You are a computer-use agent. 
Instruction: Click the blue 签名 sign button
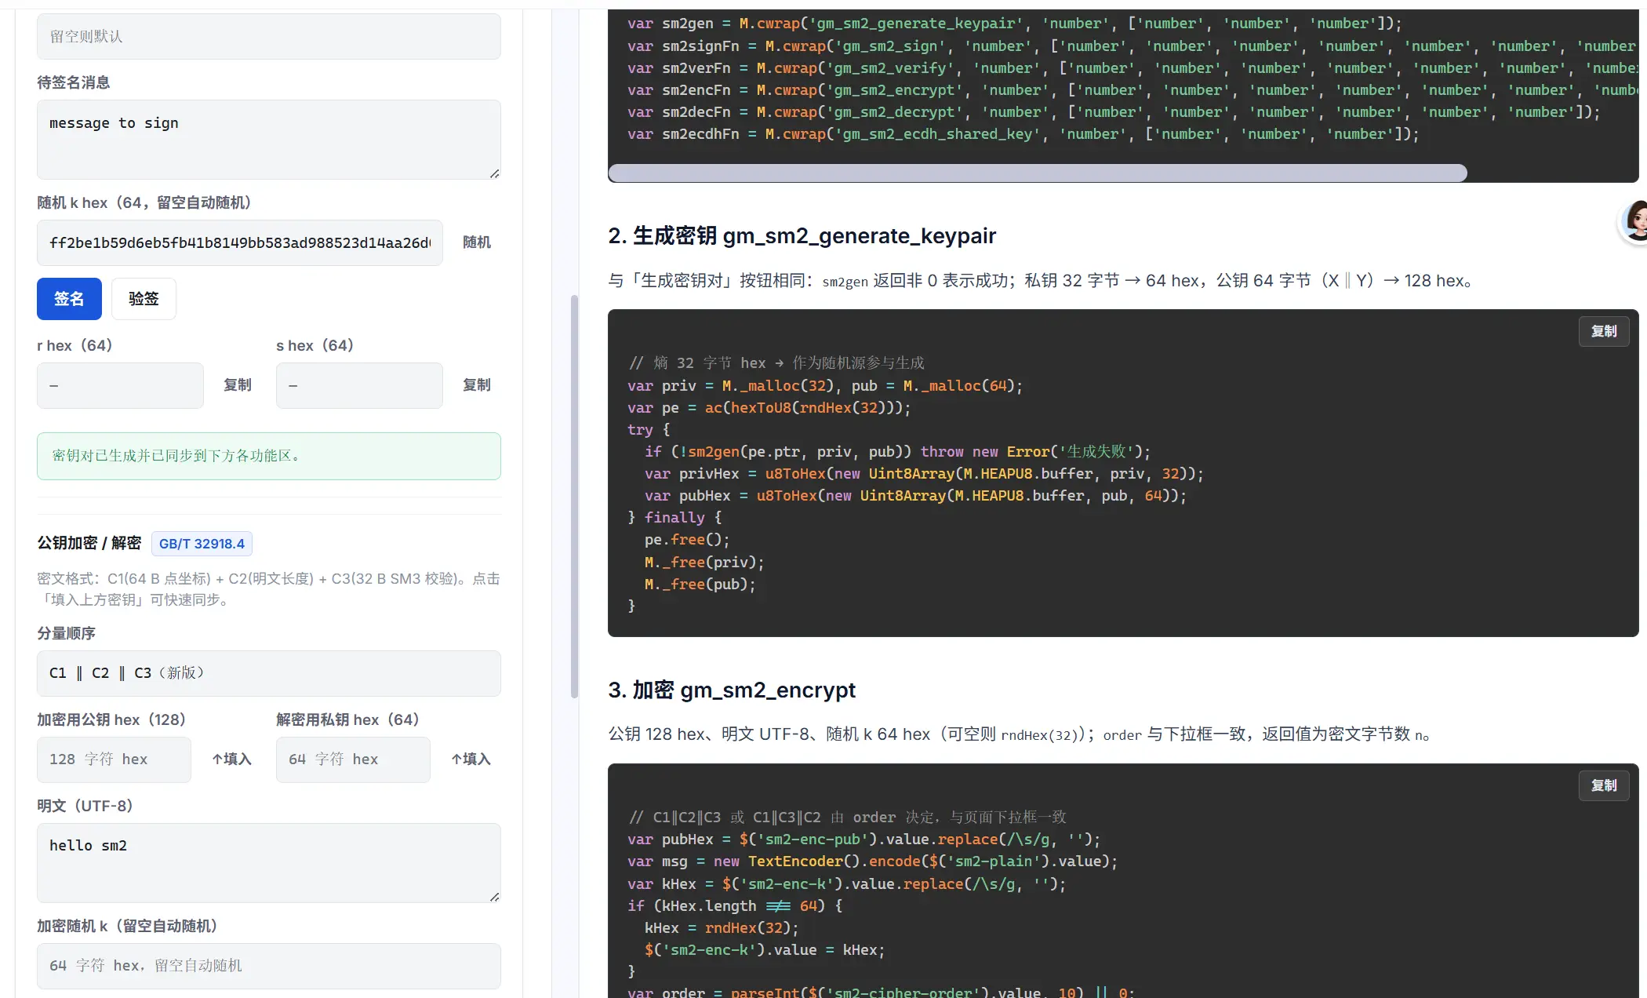point(69,299)
